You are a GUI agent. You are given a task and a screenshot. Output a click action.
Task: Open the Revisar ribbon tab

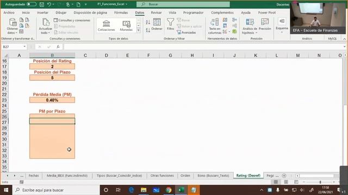(156, 12)
